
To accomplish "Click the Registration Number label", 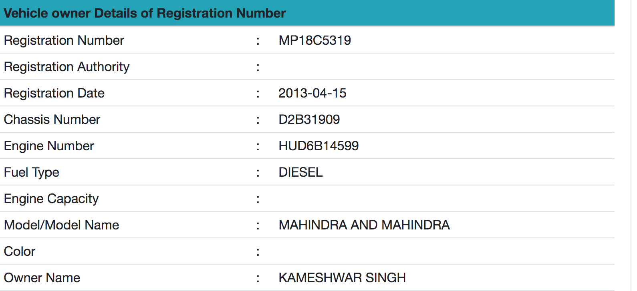I will click(x=64, y=40).
